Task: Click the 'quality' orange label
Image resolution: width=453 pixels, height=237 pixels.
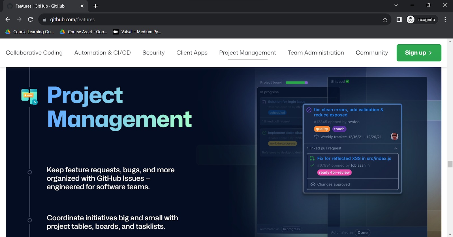Action: 322,129
